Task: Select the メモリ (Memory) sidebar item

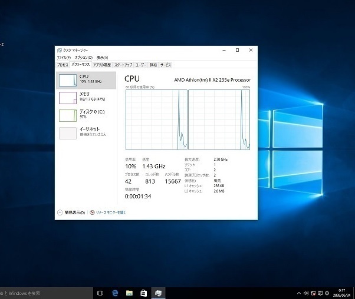Action: 86,98
